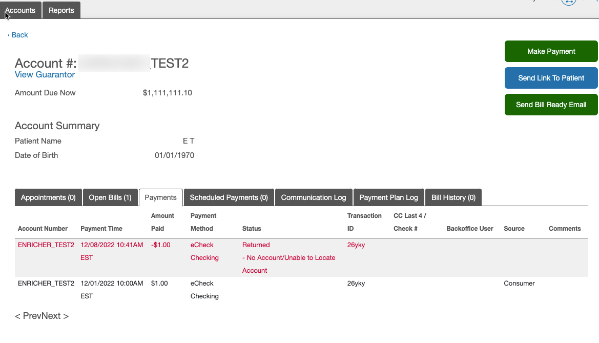Viewport: 599px width, 343px height.
Task: Select the Appointments (0) tab
Action: pyautogui.click(x=48, y=197)
